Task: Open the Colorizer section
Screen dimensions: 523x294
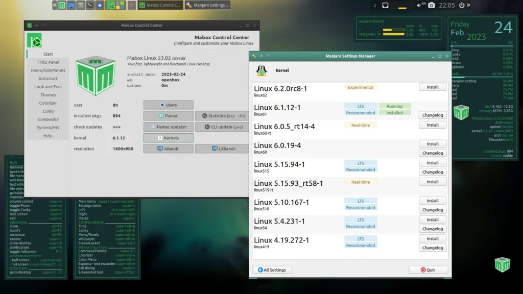Action: coord(48,103)
